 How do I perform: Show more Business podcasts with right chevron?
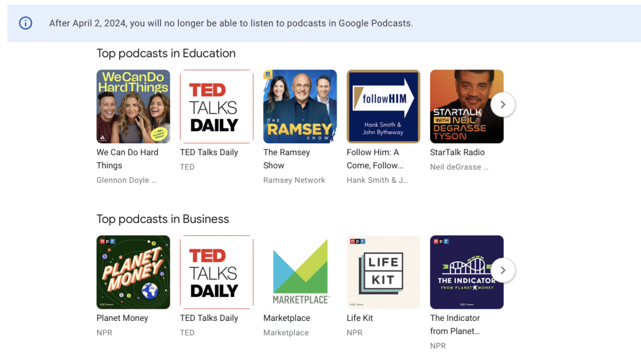503,271
